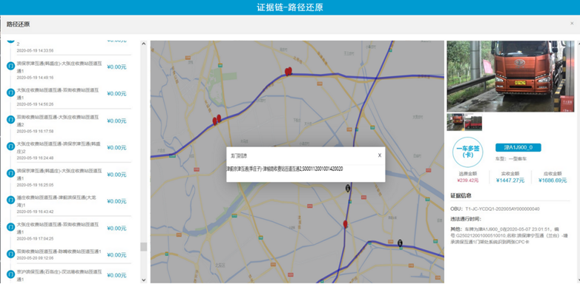The width and height of the screenshot is (580, 284).
Task: Click the ¥0.00元 amount for 17:04:25 record
Action: tap(116, 229)
